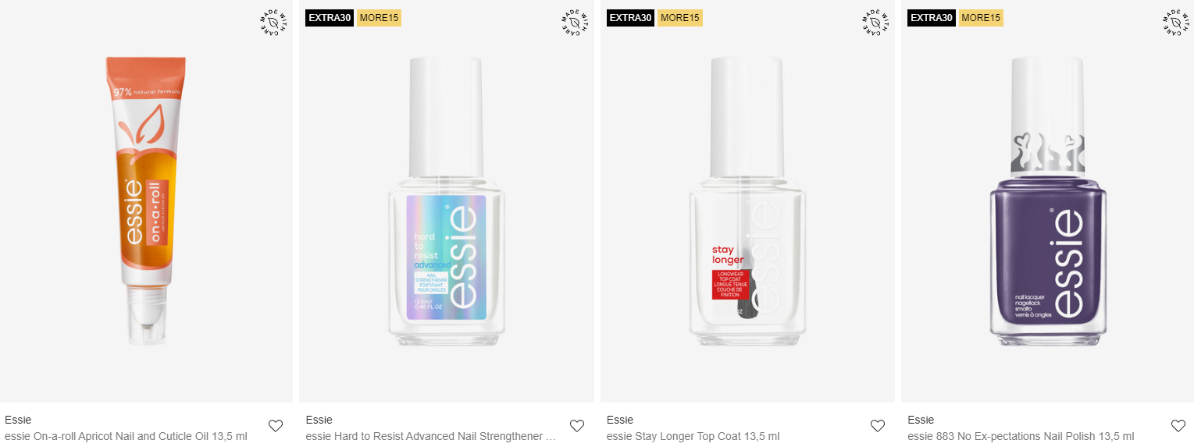Image resolution: width=1194 pixels, height=447 pixels.
Task: Open the On-a-roll apricot oil tube image
Action: [x=146, y=201]
